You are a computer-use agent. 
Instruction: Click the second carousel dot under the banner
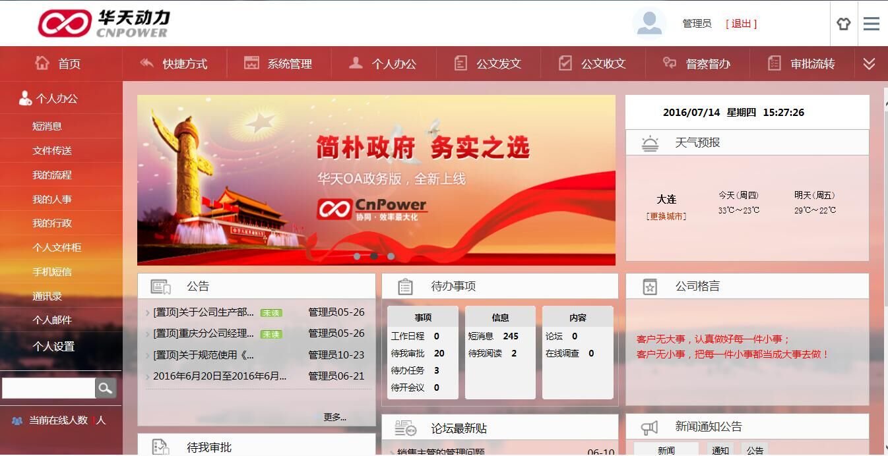click(374, 257)
